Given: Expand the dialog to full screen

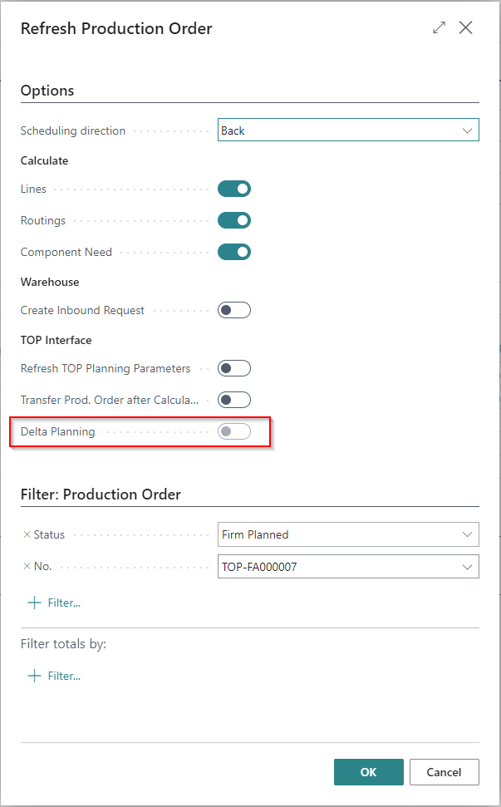Looking at the screenshot, I should coord(439,27).
